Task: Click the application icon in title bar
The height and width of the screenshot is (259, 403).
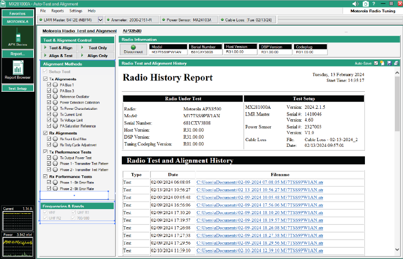Action: pos(3,4)
